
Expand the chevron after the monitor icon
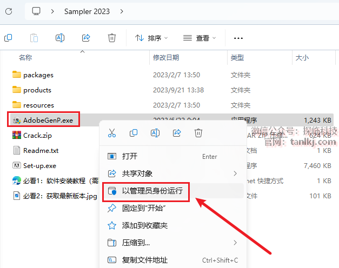(x=52, y=11)
